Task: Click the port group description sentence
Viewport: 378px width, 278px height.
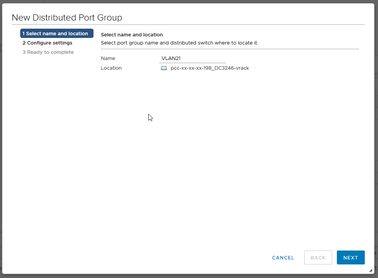Action: pos(179,43)
